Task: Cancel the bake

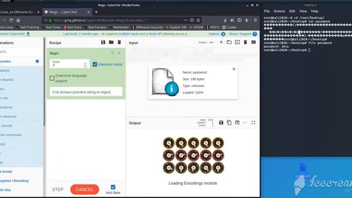Action: click(x=85, y=189)
